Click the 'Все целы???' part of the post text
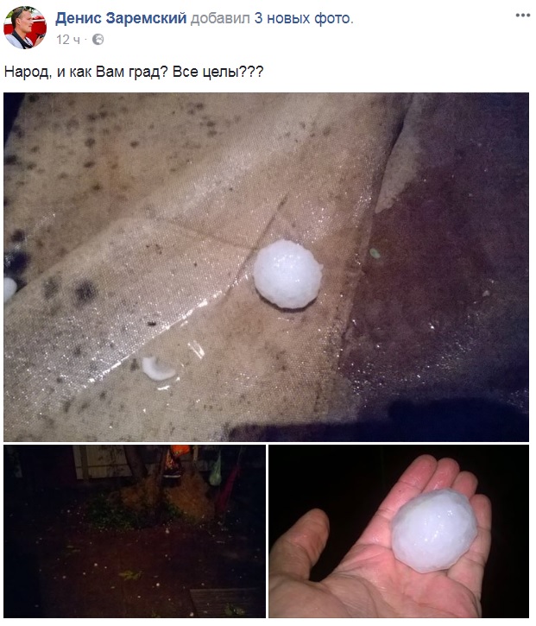 pyautogui.click(x=218, y=73)
